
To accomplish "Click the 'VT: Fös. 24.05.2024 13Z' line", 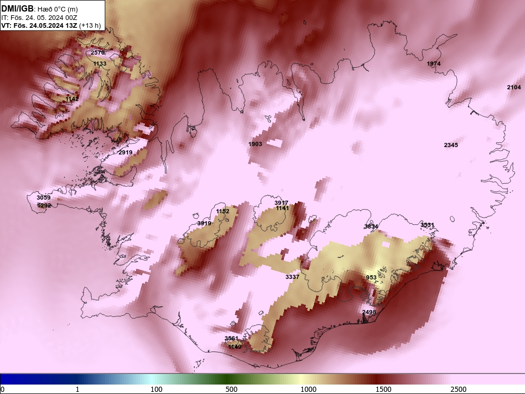I will pos(39,25).
